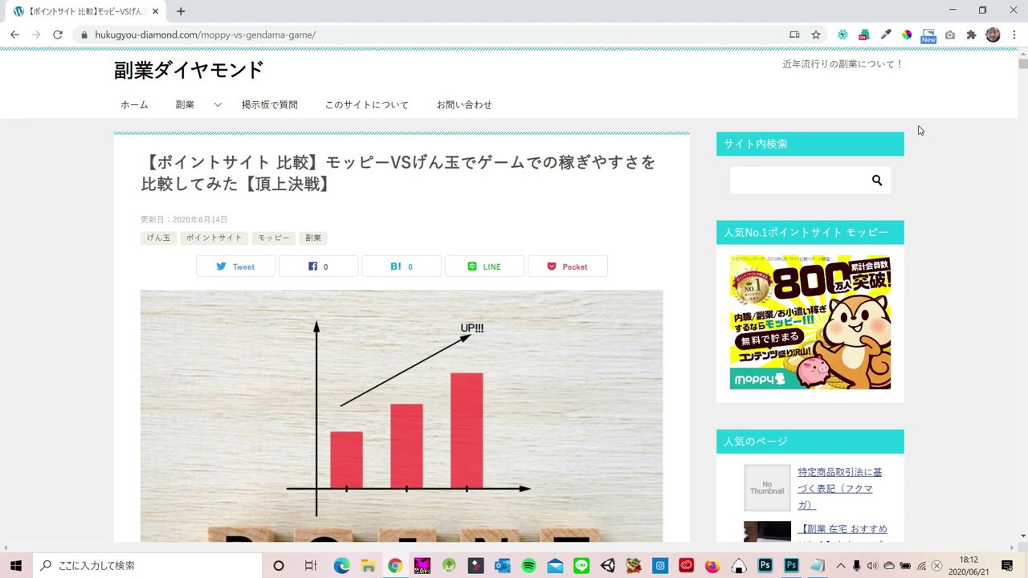Reload the current page

pos(58,35)
